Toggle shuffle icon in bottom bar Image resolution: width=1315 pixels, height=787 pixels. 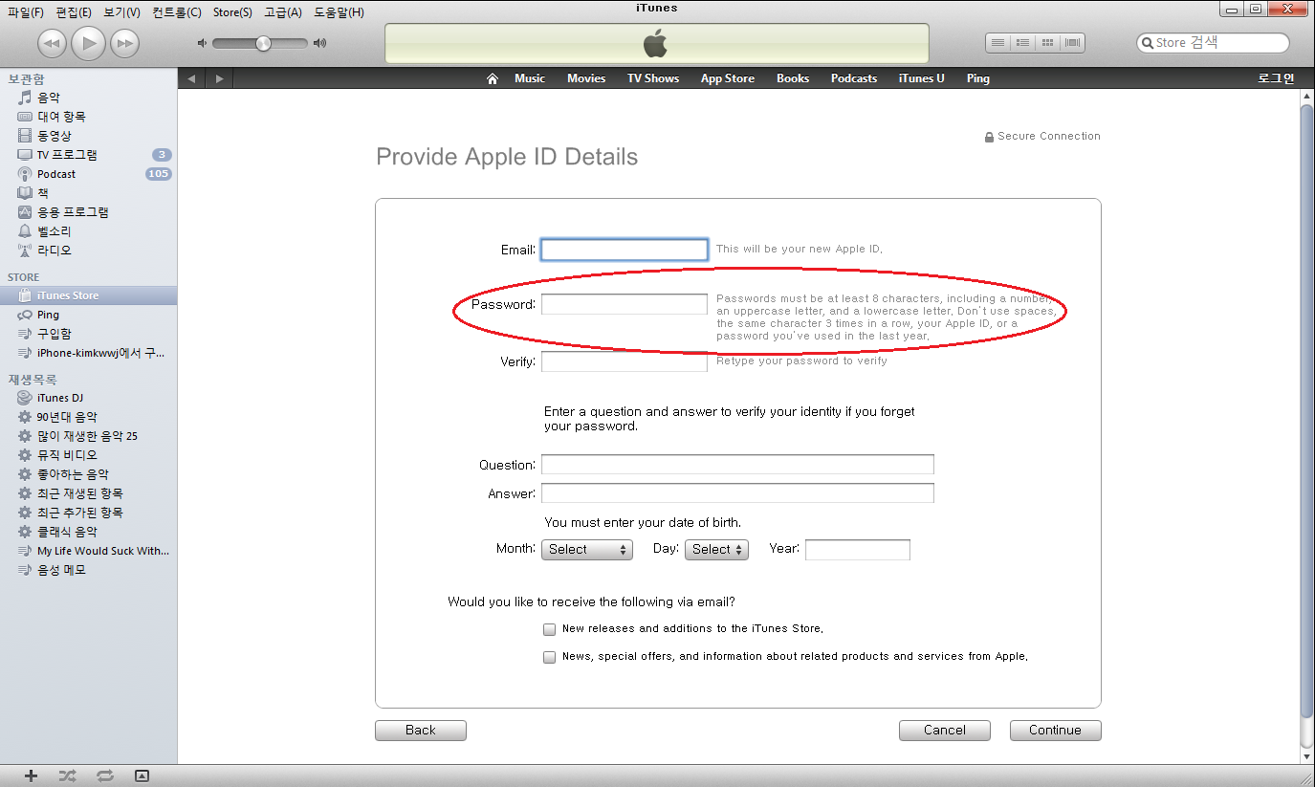pos(67,776)
